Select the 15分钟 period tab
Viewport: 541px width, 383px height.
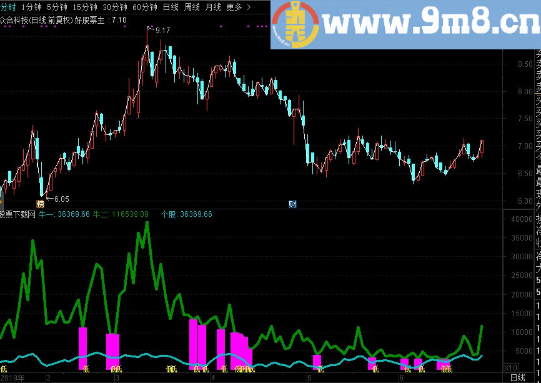(85, 7)
